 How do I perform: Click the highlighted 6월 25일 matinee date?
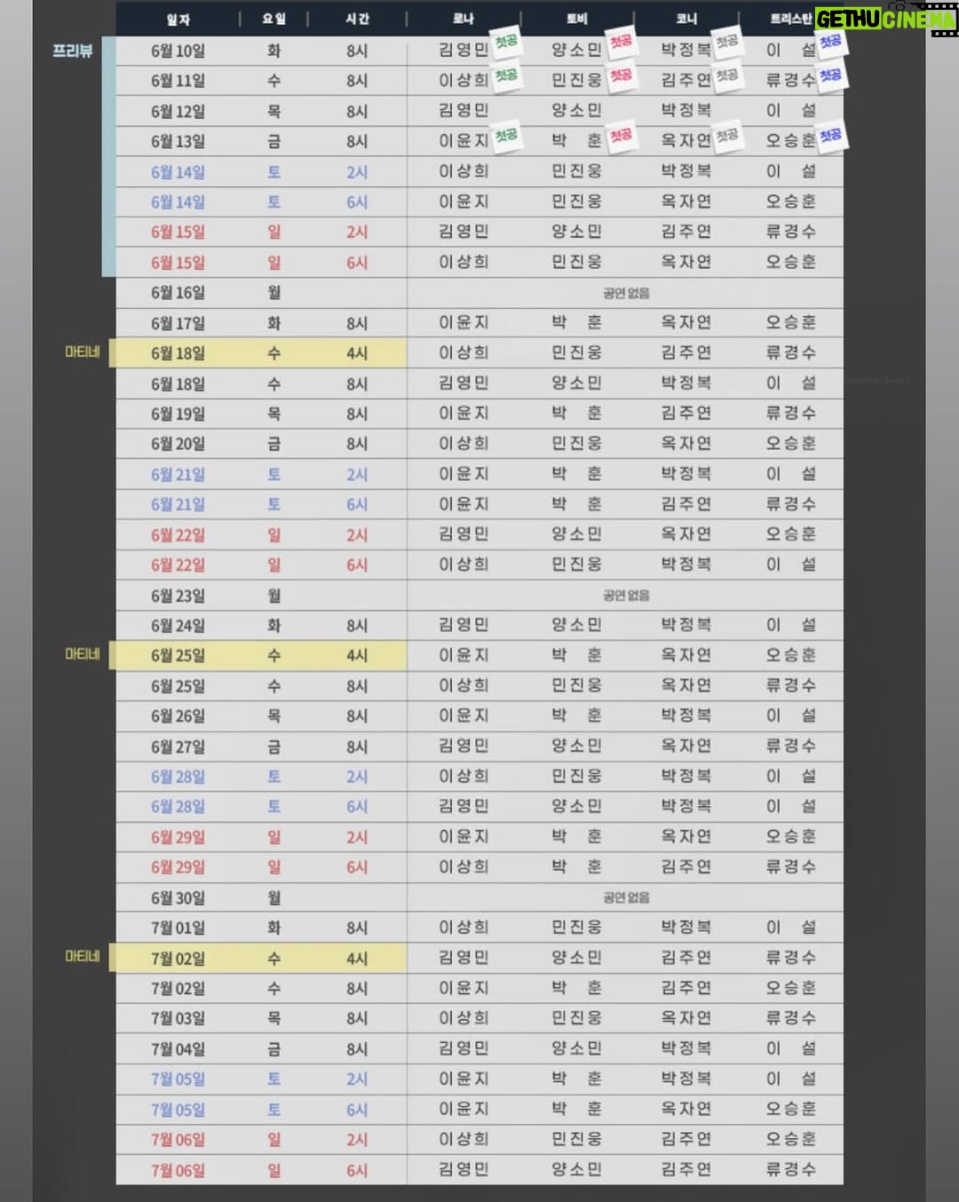click(178, 656)
